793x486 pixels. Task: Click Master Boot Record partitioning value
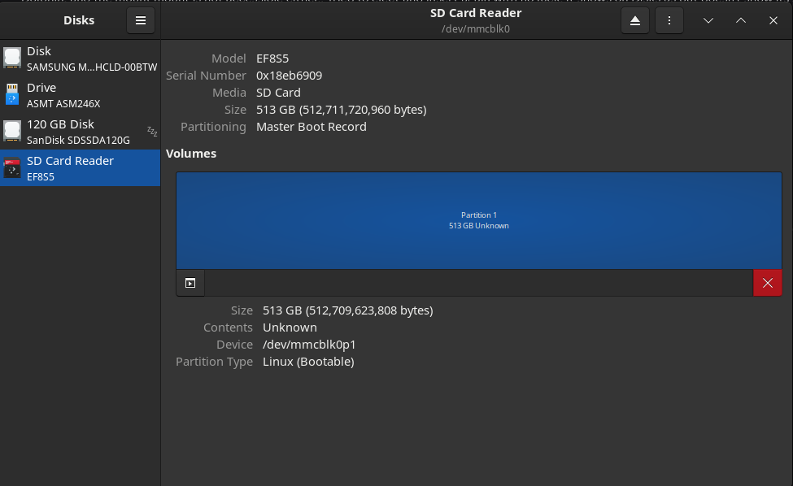tap(311, 127)
